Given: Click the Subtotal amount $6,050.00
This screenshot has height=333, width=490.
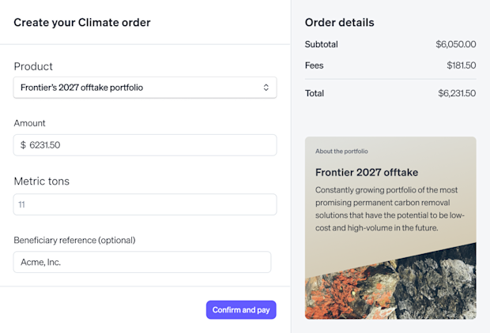Looking at the screenshot, I should tap(456, 44).
